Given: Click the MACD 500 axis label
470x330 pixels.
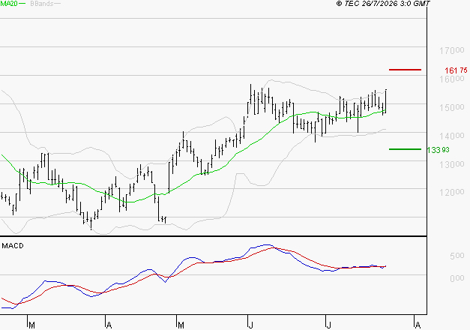Looking at the screenshot, I should (457, 256).
